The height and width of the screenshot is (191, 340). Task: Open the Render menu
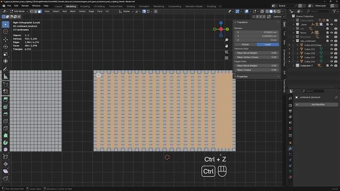25,6
